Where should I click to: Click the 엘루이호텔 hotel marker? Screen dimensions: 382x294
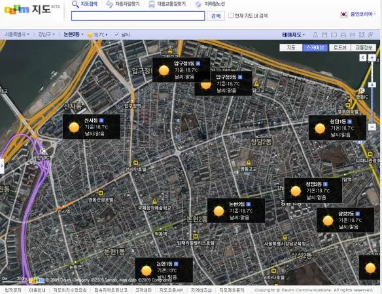coord(347,105)
